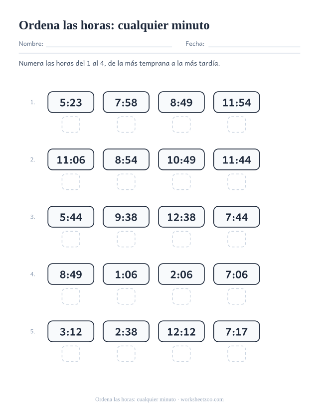Click the answer box under 7:06
The image size is (319, 413).
click(x=237, y=296)
